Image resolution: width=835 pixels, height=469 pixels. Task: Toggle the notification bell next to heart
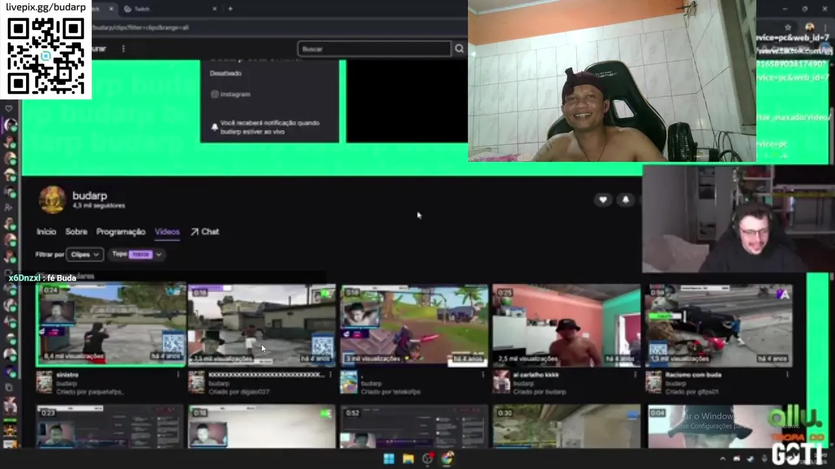click(x=626, y=200)
